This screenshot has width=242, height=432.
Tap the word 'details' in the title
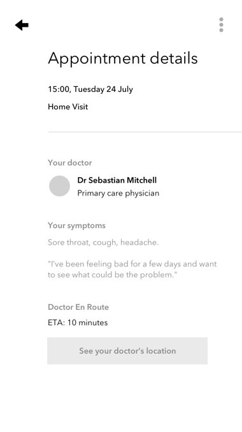pos(174,58)
